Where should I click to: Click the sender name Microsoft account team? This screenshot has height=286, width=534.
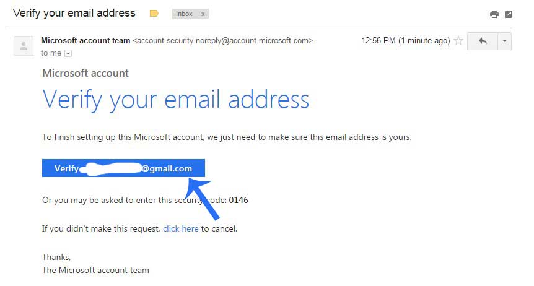[x=85, y=40]
